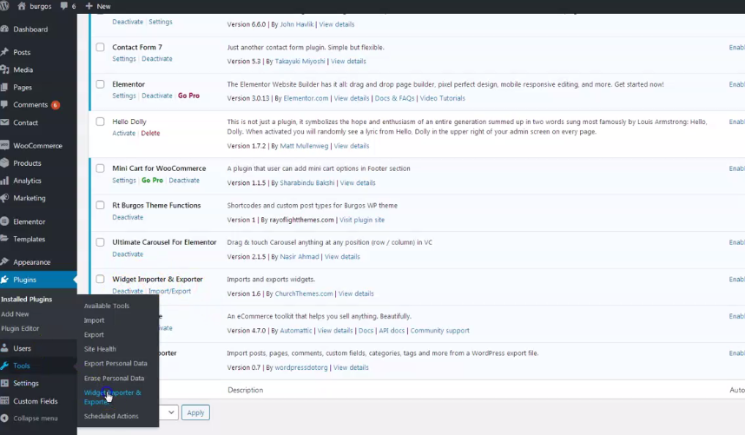Click the Pages icon in sidebar
This screenshot has height=435, width=745.
tap(4, 87)
